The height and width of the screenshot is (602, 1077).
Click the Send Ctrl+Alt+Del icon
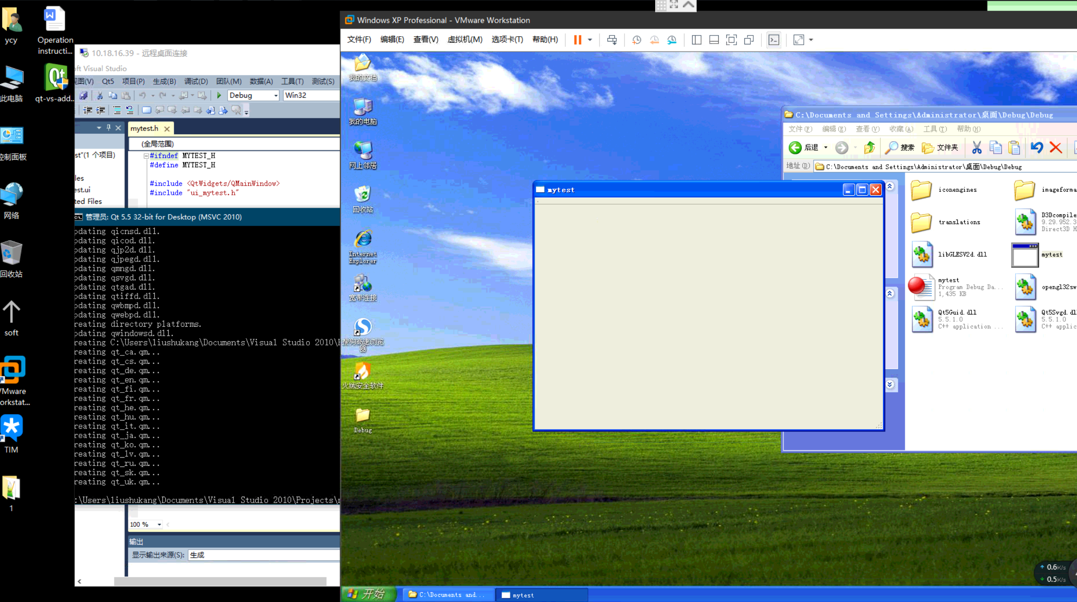612,40
